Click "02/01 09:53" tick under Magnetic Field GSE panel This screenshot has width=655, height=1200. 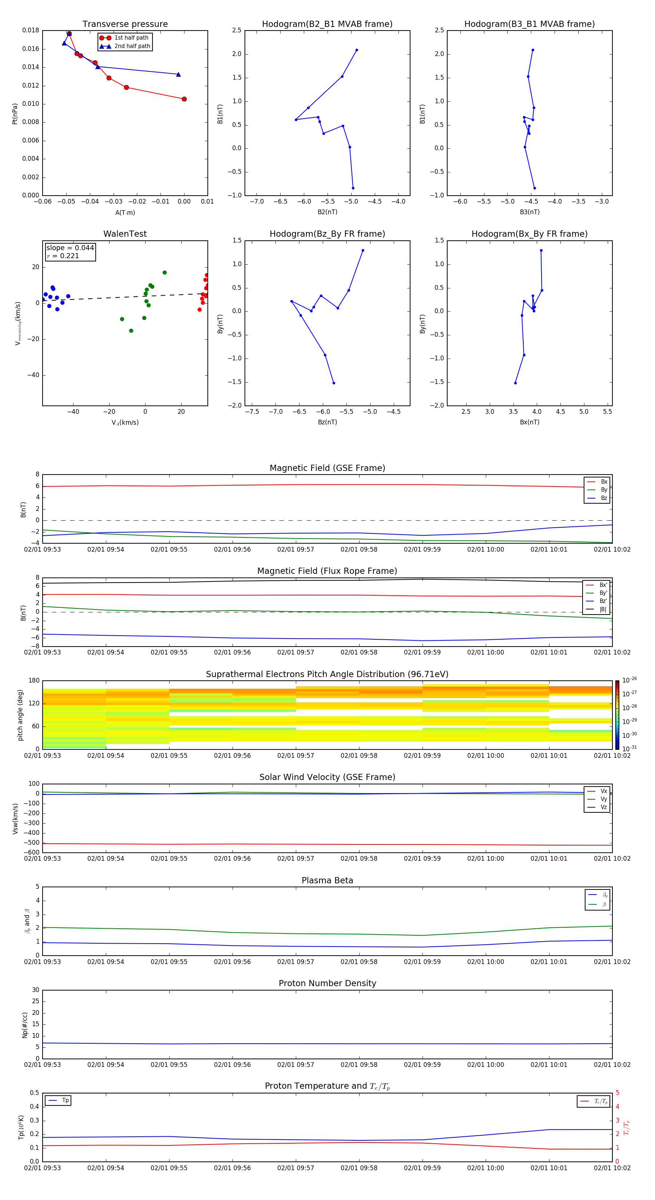tap(43, 550)
